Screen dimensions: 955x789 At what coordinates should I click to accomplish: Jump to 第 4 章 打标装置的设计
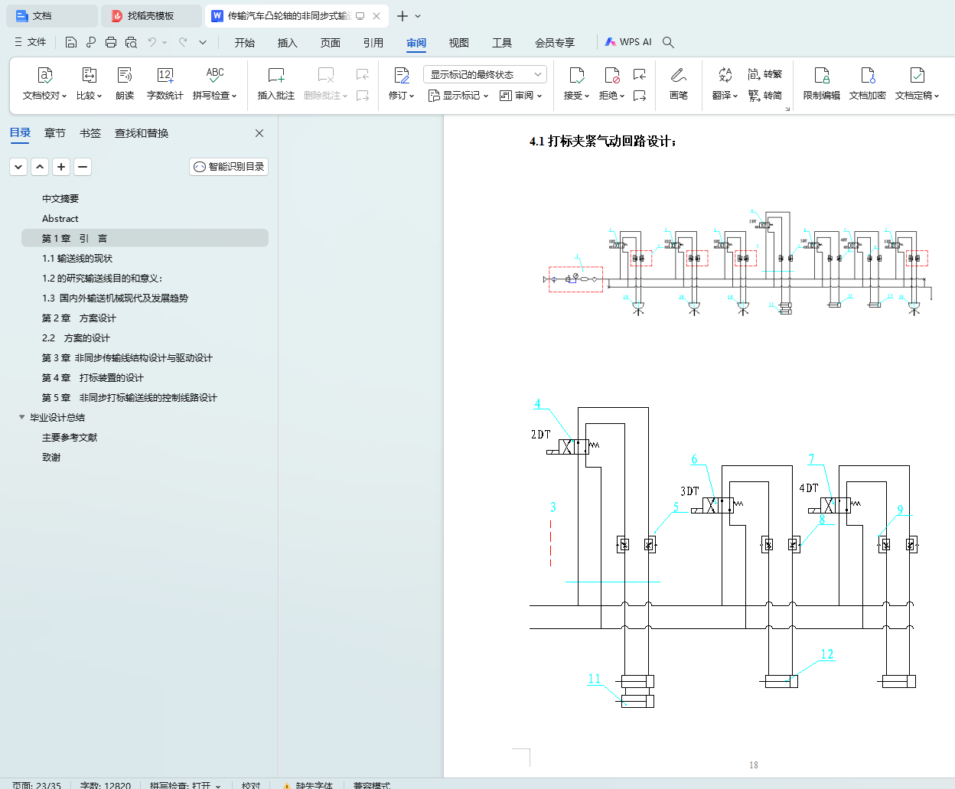[93, 377]
